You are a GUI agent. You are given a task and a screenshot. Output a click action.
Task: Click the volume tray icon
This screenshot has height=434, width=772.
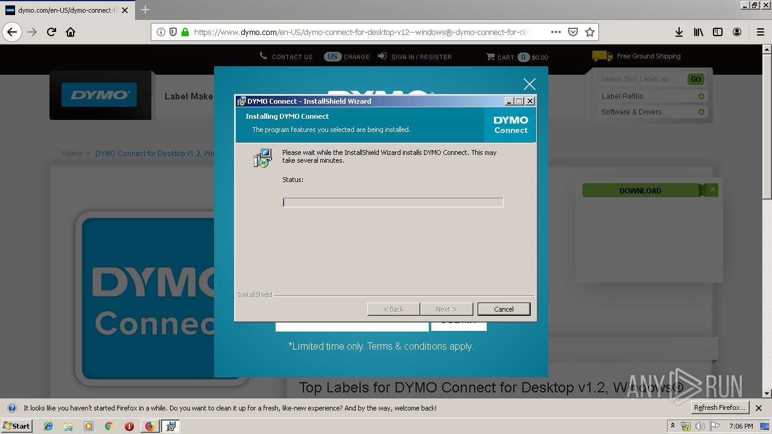700,426
